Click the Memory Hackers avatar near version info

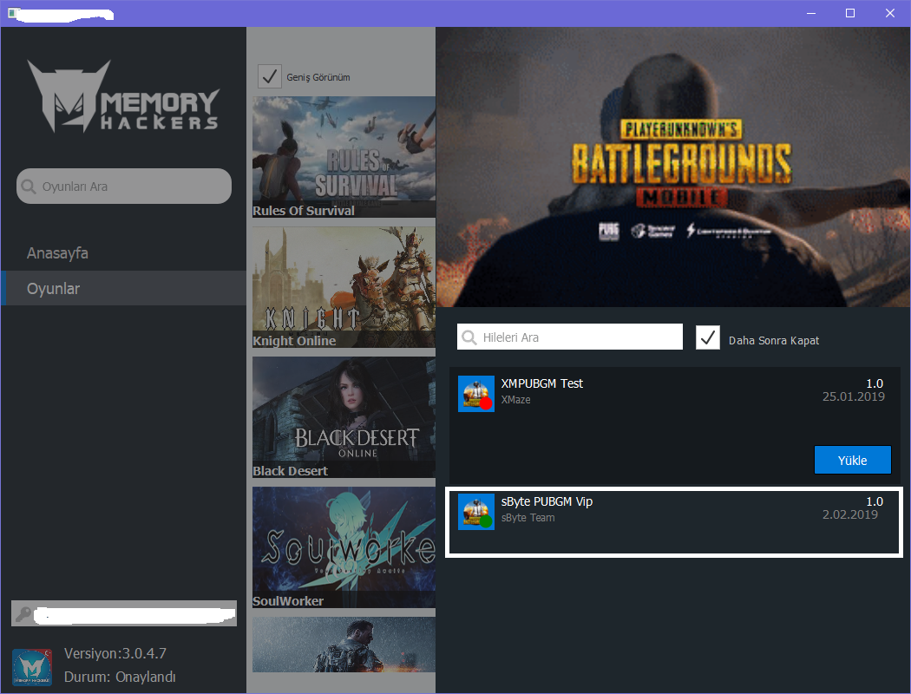(x=32, y=667)
